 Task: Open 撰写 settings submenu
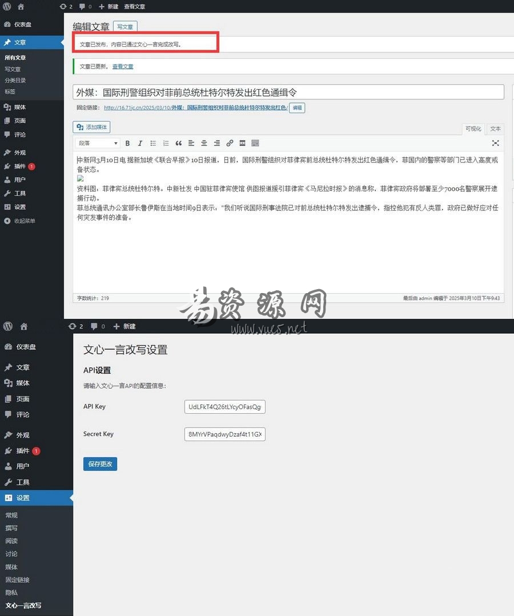11,528
